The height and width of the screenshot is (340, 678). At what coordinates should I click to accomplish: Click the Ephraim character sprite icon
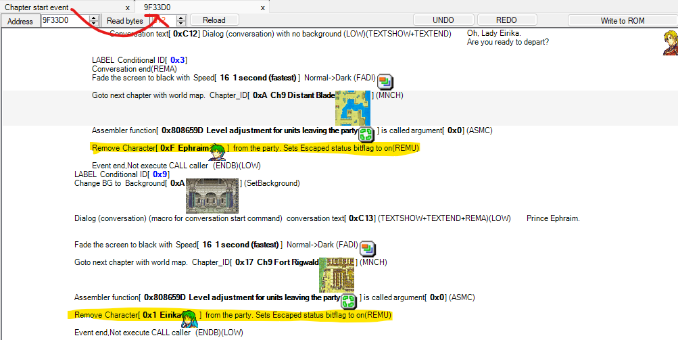pos(218,152)
